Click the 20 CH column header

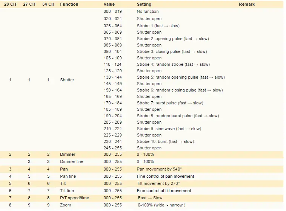10,4
